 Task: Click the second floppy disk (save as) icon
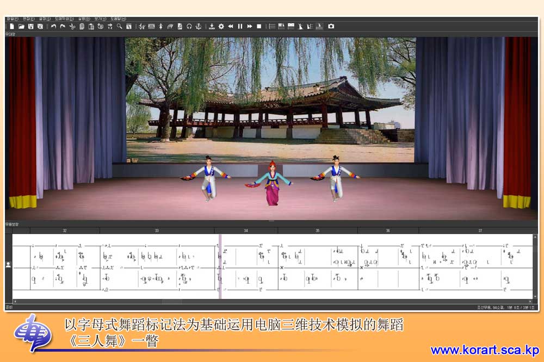point(40,26)
